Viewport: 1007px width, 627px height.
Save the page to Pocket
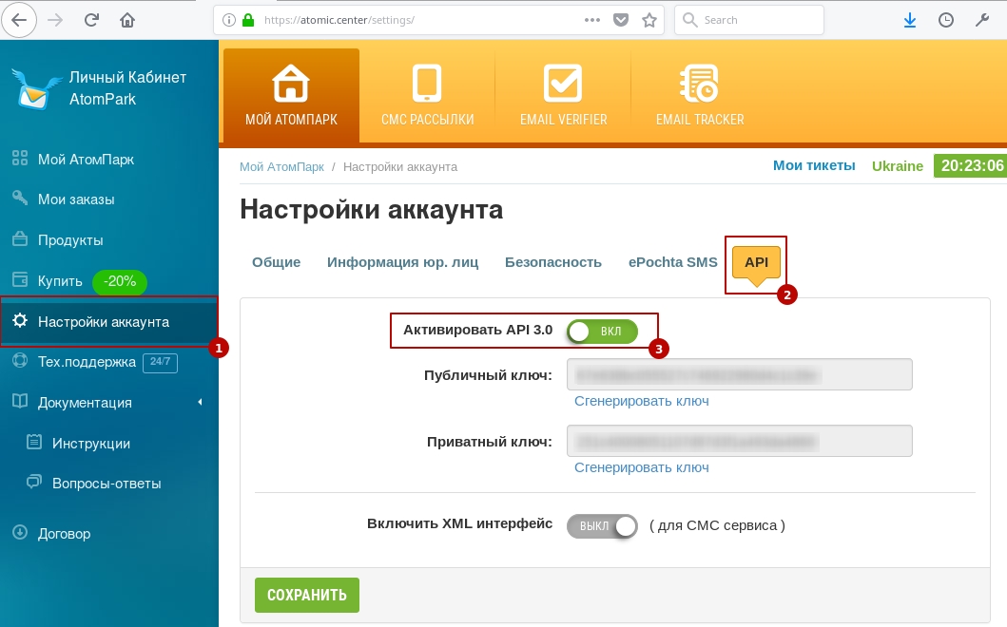[x=621, y=20]
